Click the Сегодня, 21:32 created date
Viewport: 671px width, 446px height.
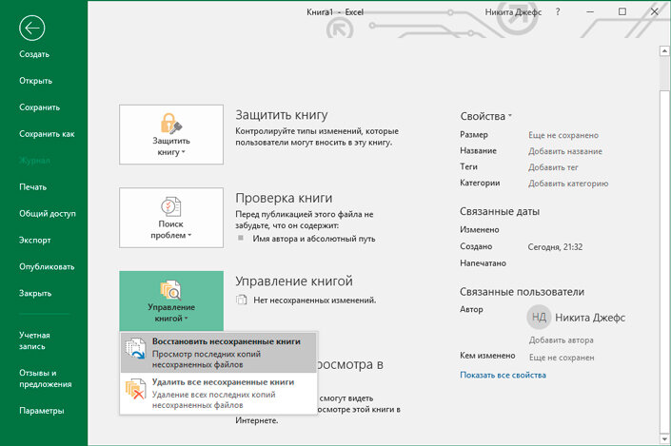pos(555,246)
